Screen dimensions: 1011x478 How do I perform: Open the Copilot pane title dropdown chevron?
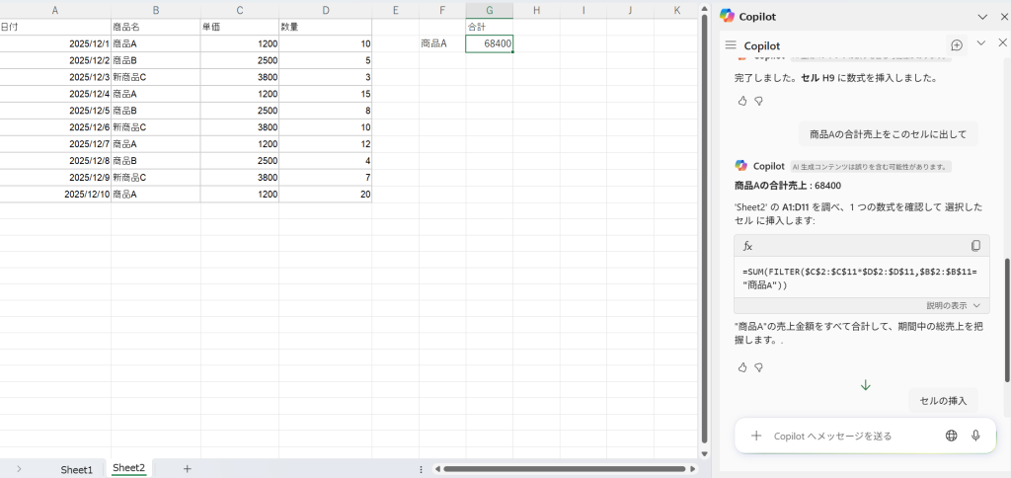981,17
